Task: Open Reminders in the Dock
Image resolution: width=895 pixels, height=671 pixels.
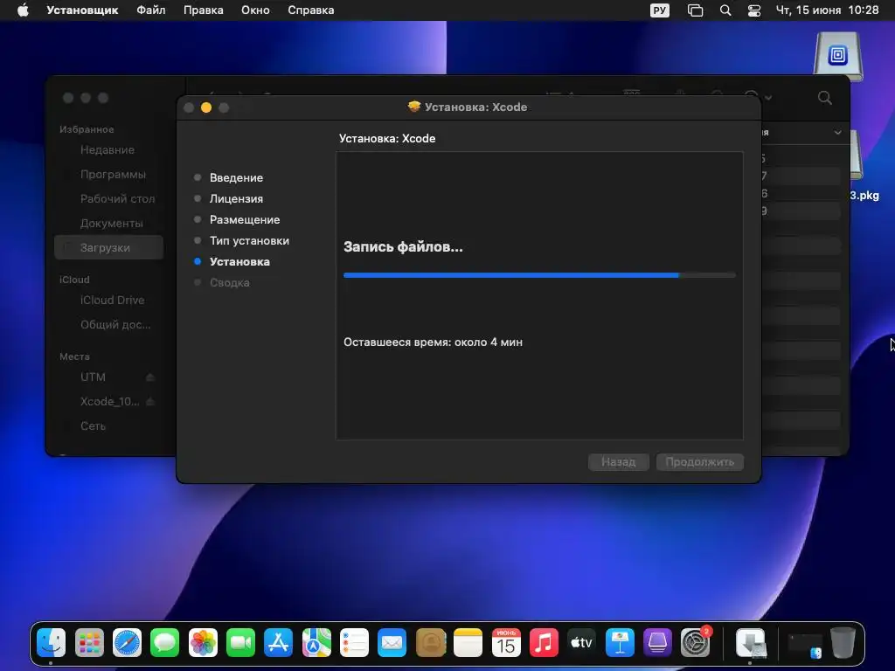Action: 354,643
